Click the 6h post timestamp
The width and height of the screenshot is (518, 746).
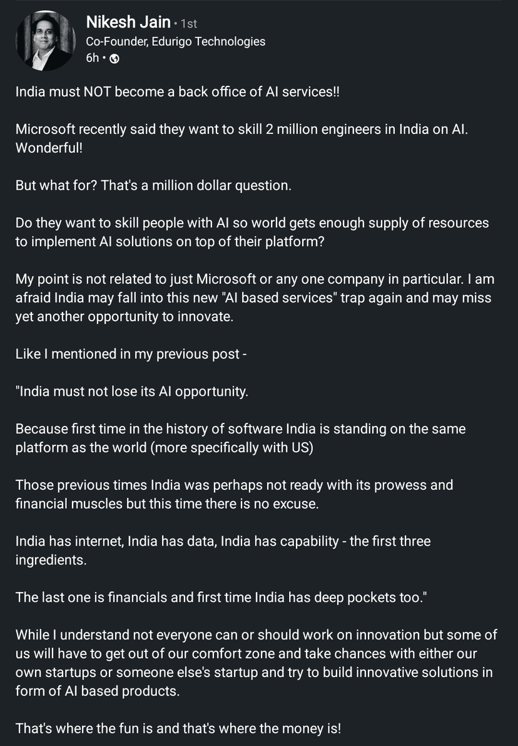(92, 59)
